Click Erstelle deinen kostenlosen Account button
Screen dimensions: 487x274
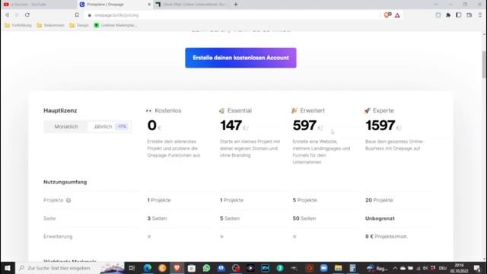240,58
